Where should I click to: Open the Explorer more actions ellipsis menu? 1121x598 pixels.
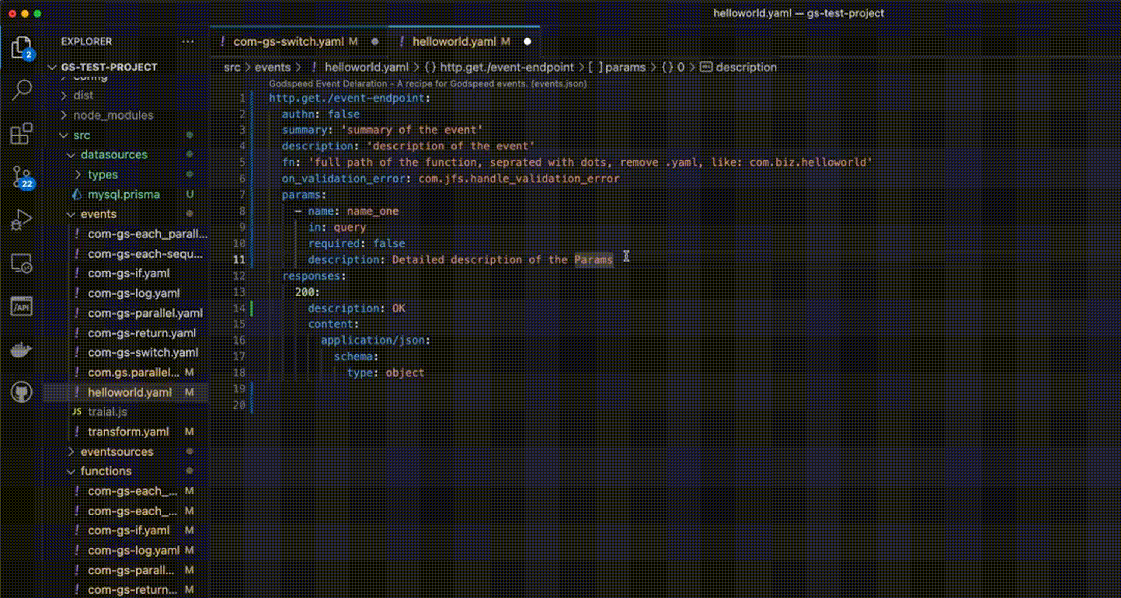(188, 42)
